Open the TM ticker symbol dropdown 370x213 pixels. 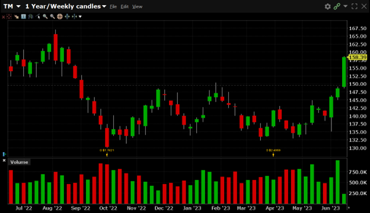pyautogui.click(x=18, y=7)
